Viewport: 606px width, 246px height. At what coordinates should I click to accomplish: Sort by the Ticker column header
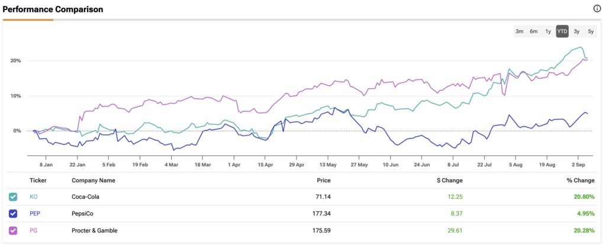38,180
